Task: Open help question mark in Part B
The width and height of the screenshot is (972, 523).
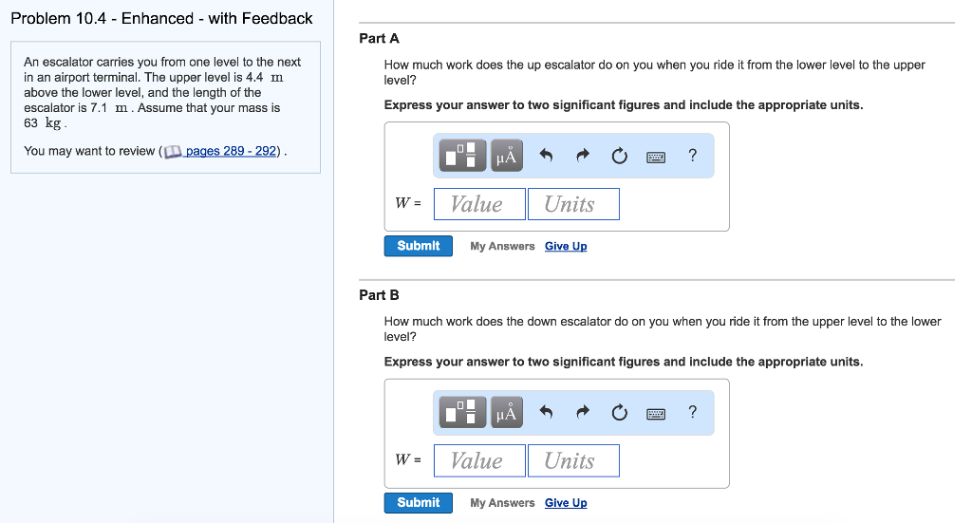Action: pos(692,412)
